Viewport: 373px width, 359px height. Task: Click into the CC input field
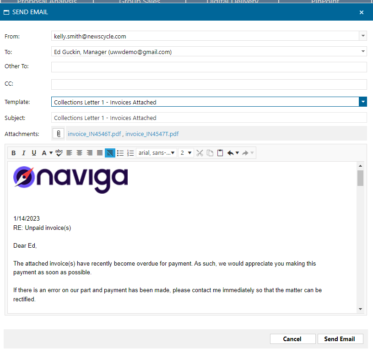pos(209,84)
